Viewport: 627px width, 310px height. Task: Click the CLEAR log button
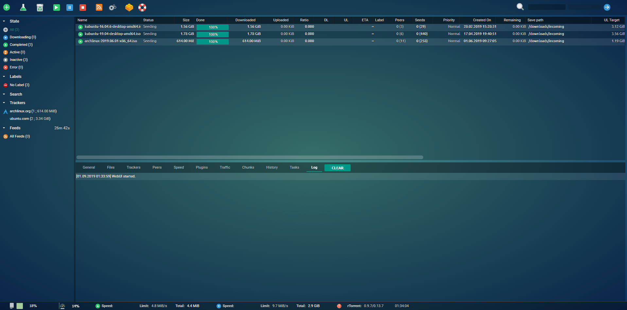pos(337,168)
